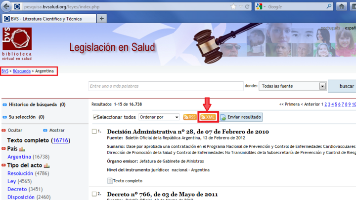Go to results page 3
The image size is (356, 200).
pos(329,104)
